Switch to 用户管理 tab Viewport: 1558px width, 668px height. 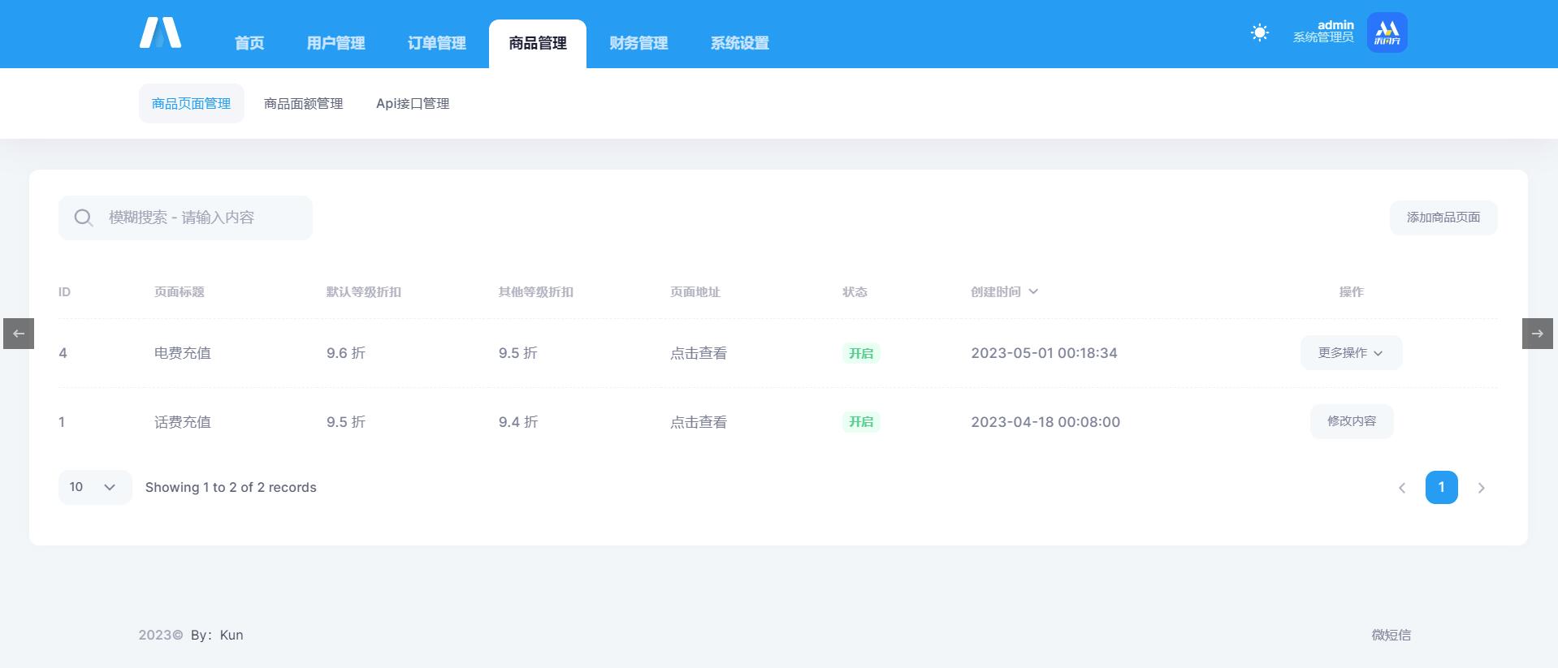tap(335, 43)
